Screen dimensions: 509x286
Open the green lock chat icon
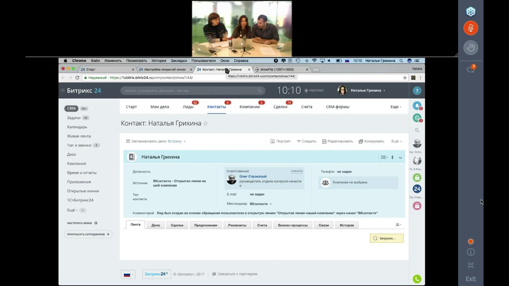coord(417,177)
